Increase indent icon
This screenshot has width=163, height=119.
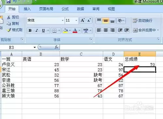click(126, 30)
